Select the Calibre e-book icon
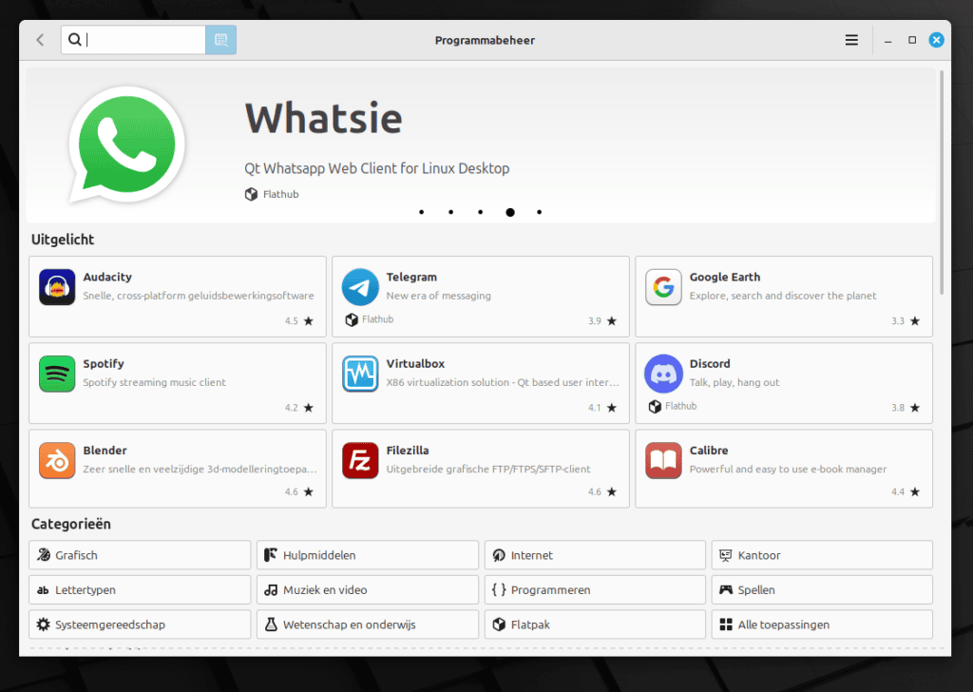 point(663,459)
